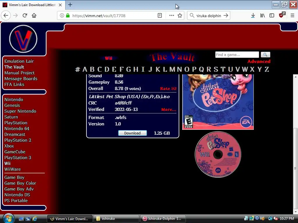Click Show Desktop quick launch icon
This screenshot has height=223, width=298.
point(21,219)
